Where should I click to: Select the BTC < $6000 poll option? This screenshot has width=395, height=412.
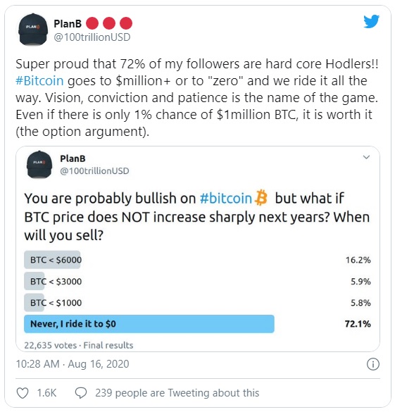point(197,260)
